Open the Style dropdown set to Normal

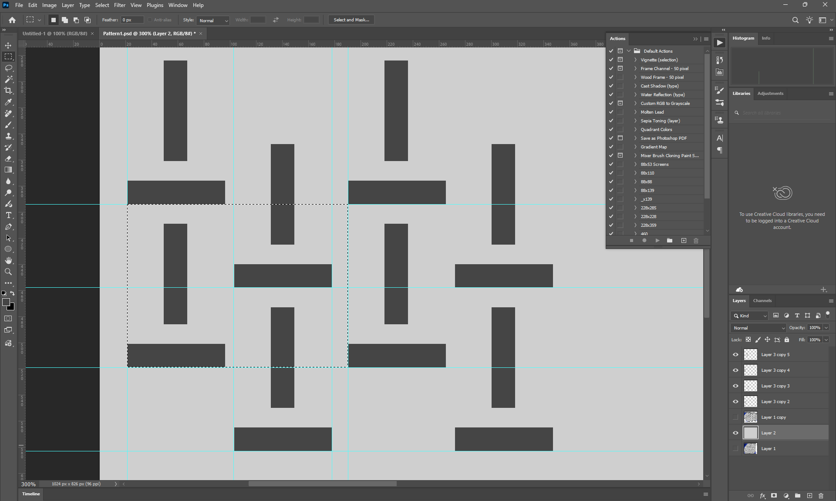tap(213, 20)
